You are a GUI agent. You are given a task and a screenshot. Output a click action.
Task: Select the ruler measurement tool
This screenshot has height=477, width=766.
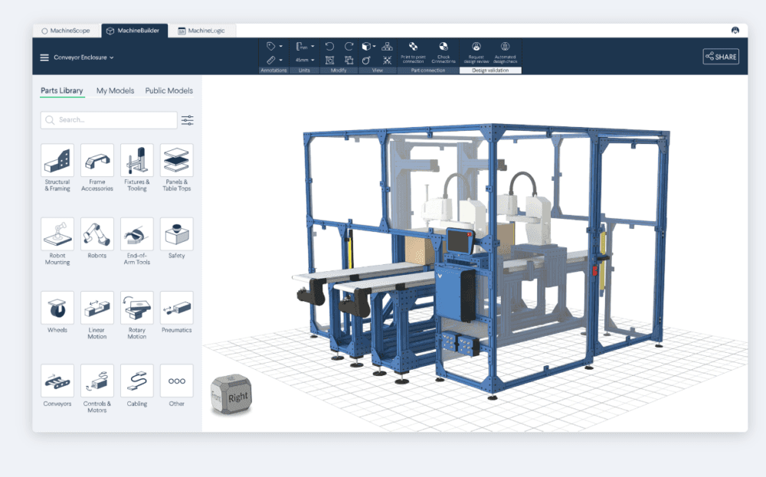click(x=270, y=60)
